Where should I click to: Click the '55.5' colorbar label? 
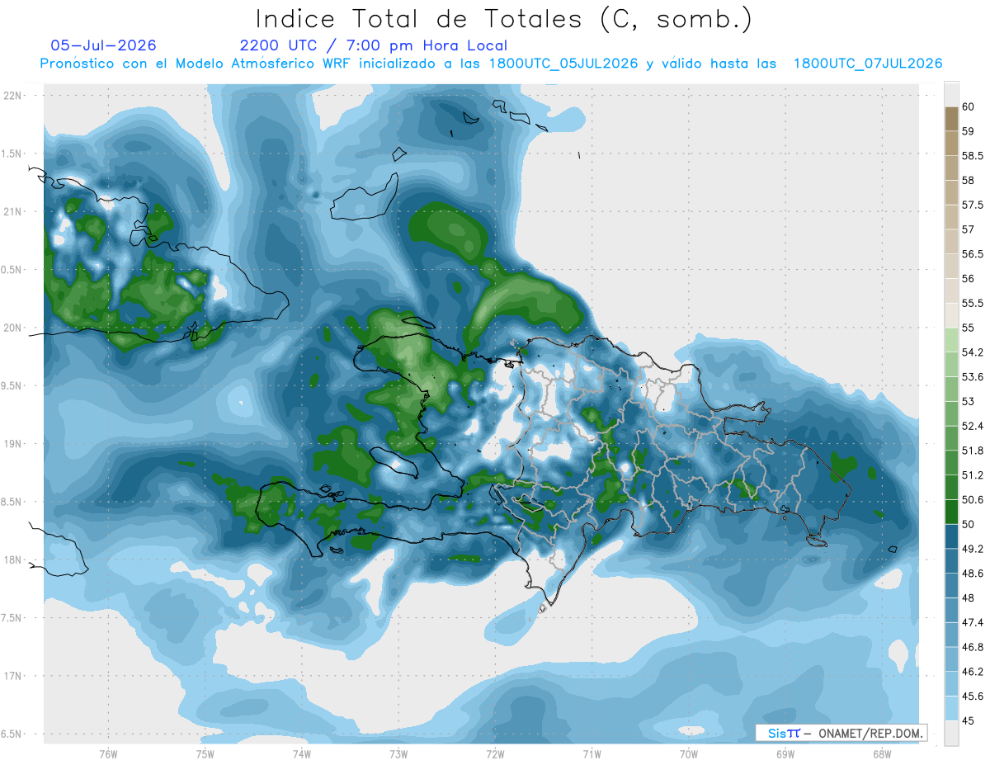point(973,303)
